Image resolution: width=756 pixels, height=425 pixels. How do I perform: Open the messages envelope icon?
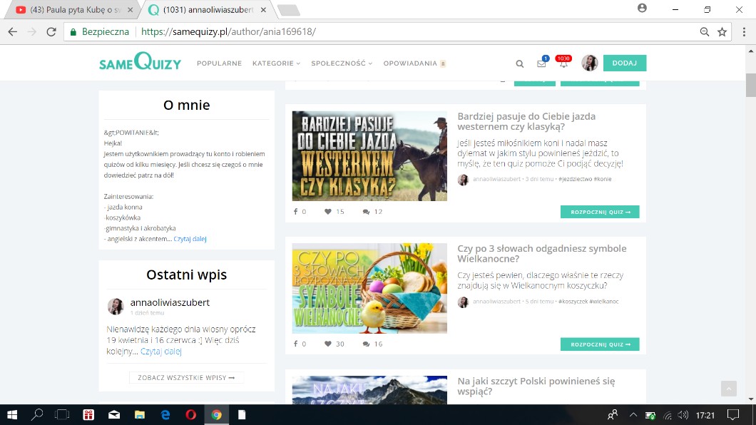(x=541, y=63)
